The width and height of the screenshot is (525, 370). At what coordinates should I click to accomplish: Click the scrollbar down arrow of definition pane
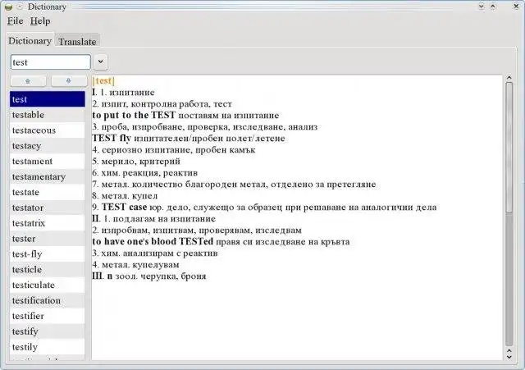509,357
